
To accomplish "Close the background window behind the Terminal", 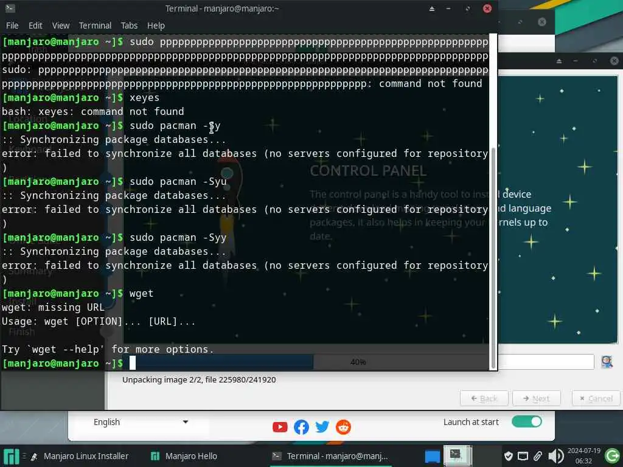I will [542, 22].
